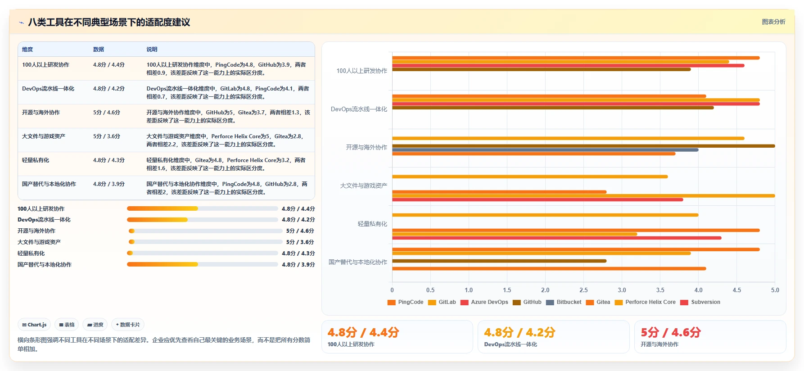Click the progress bar for 开源与海外协作
The width and height of the screenshot is (804, 371).
(205, 231)
